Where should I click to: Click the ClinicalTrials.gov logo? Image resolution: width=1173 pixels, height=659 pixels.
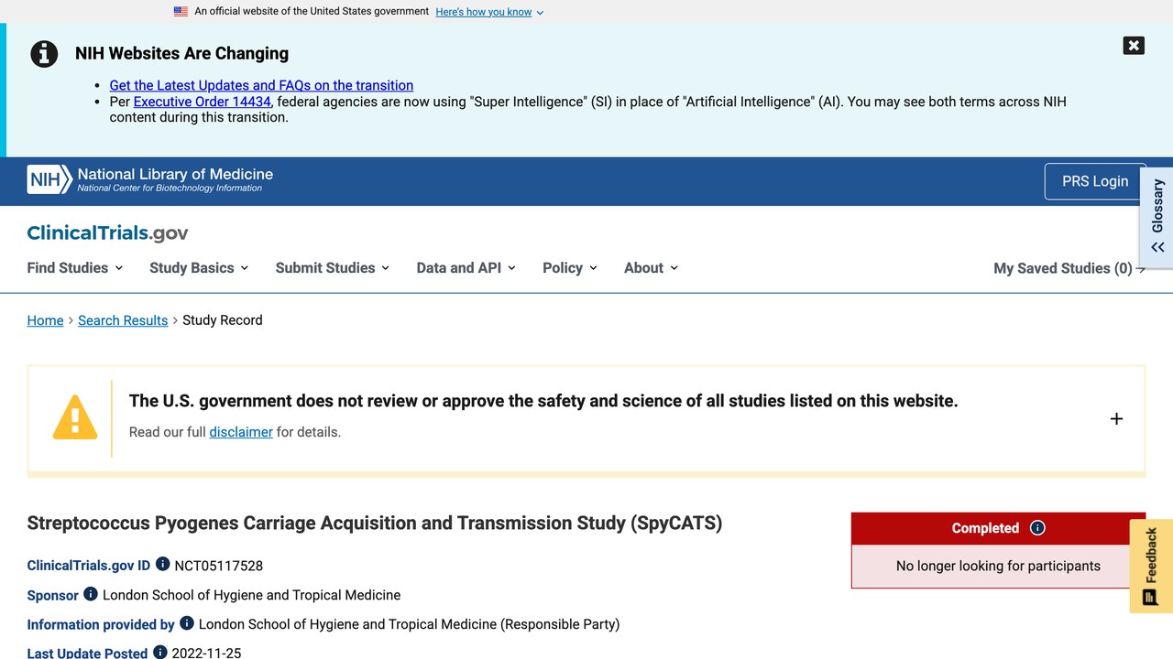pos(107,232)
